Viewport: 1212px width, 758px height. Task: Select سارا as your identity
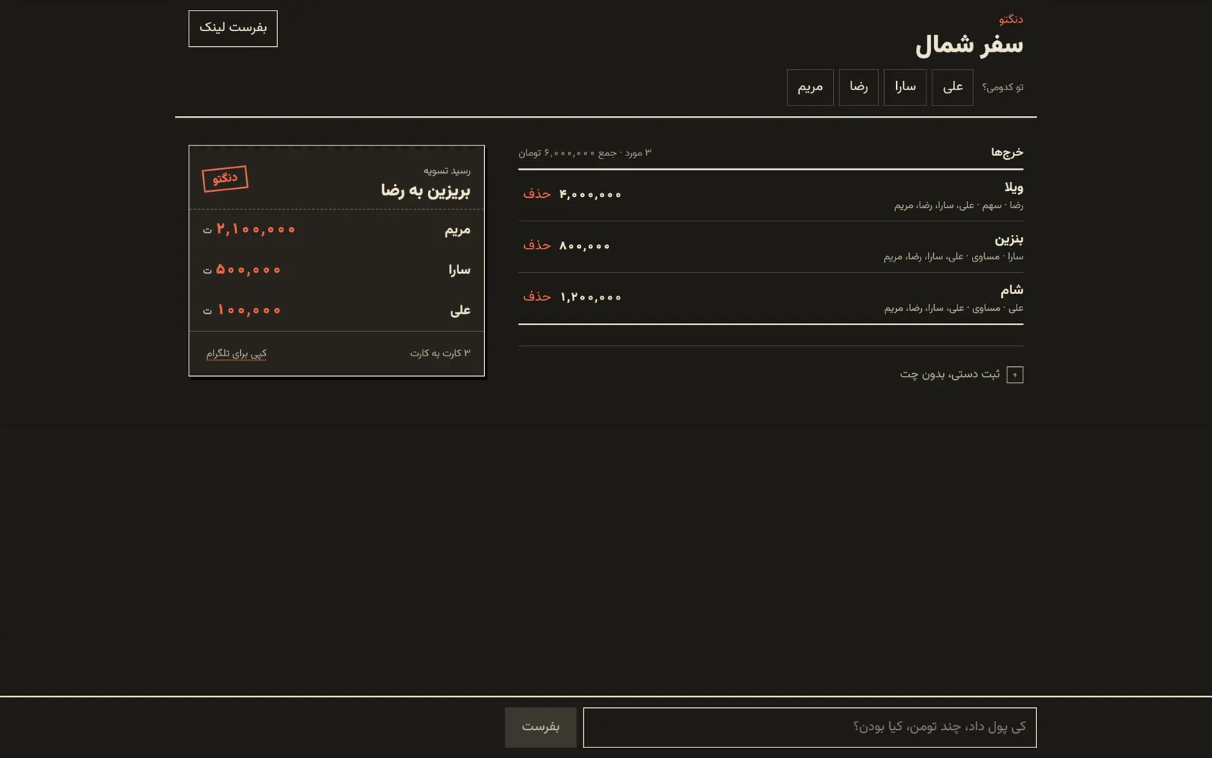click(x=904, y=87)
